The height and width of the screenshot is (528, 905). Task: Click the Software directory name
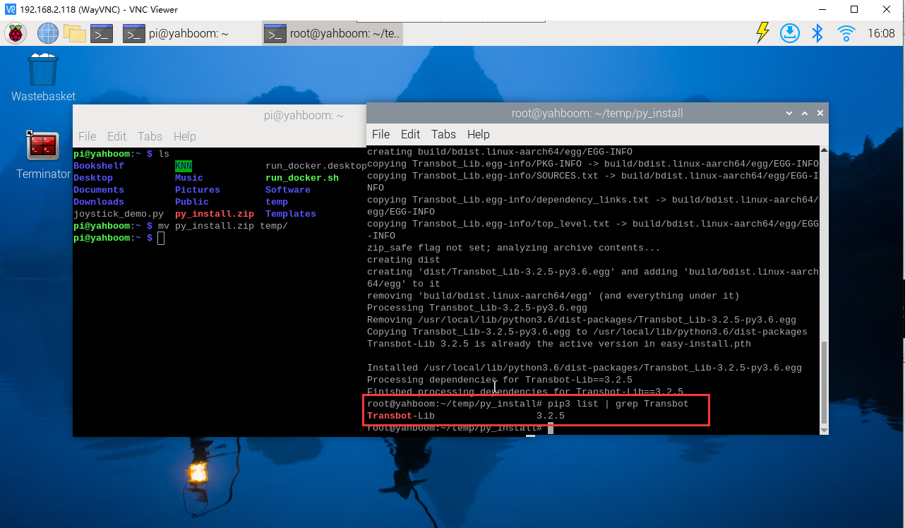click(288, 190)
